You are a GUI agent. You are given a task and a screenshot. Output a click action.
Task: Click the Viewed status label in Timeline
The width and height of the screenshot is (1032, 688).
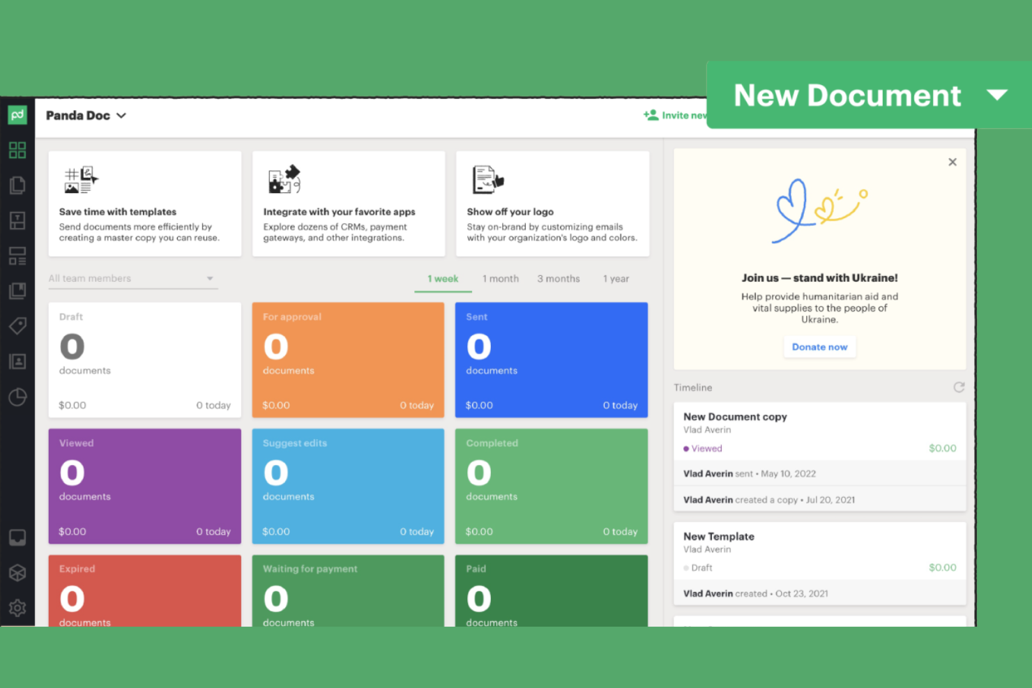pos(703,449)
